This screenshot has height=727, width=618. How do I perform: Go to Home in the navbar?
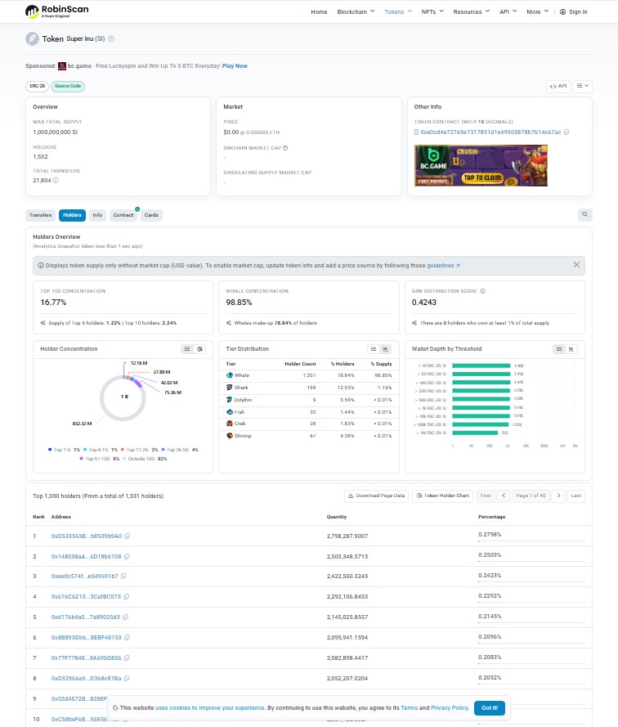click(319, 11)
